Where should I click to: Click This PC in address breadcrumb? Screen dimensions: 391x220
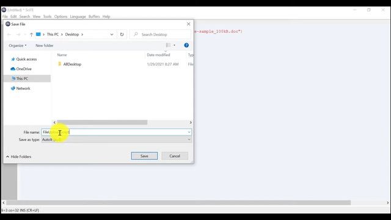(53, 34)
